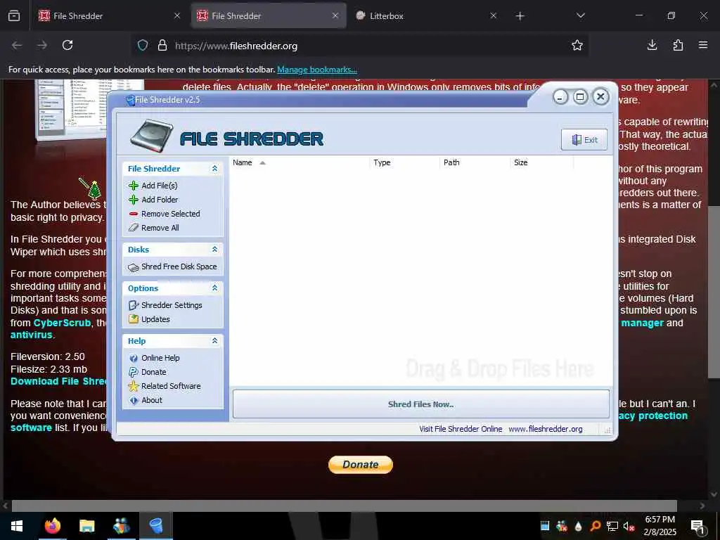This screenshot has height=540, width=720.
Task: Open the browser hamburger menu
Action: pyautogui.click(x=703, y=45)
